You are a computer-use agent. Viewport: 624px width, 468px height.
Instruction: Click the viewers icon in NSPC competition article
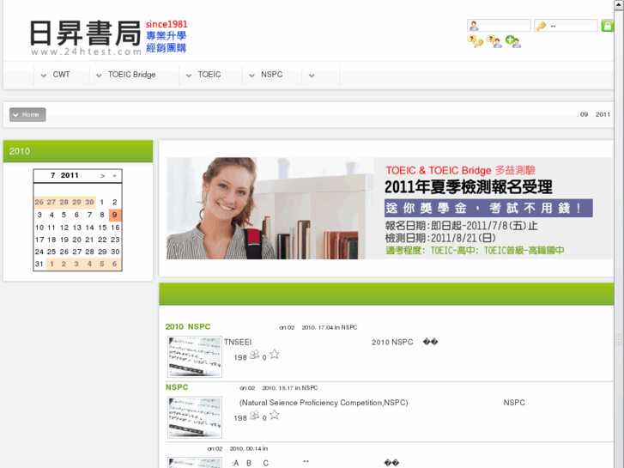point(254,415)
